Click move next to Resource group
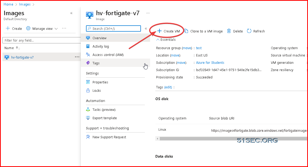Image resolution: width=308 pixels, height=167 pixels. point(187,48)
